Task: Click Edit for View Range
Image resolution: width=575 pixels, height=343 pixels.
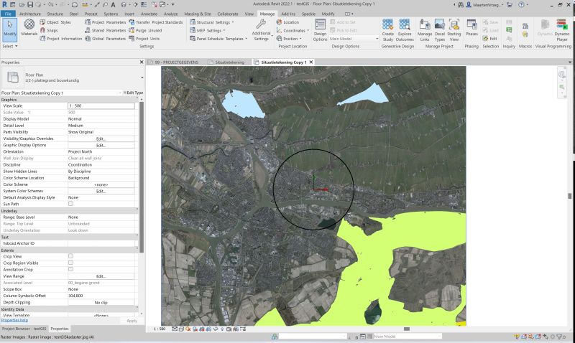Action: click(x=101, y=276)
